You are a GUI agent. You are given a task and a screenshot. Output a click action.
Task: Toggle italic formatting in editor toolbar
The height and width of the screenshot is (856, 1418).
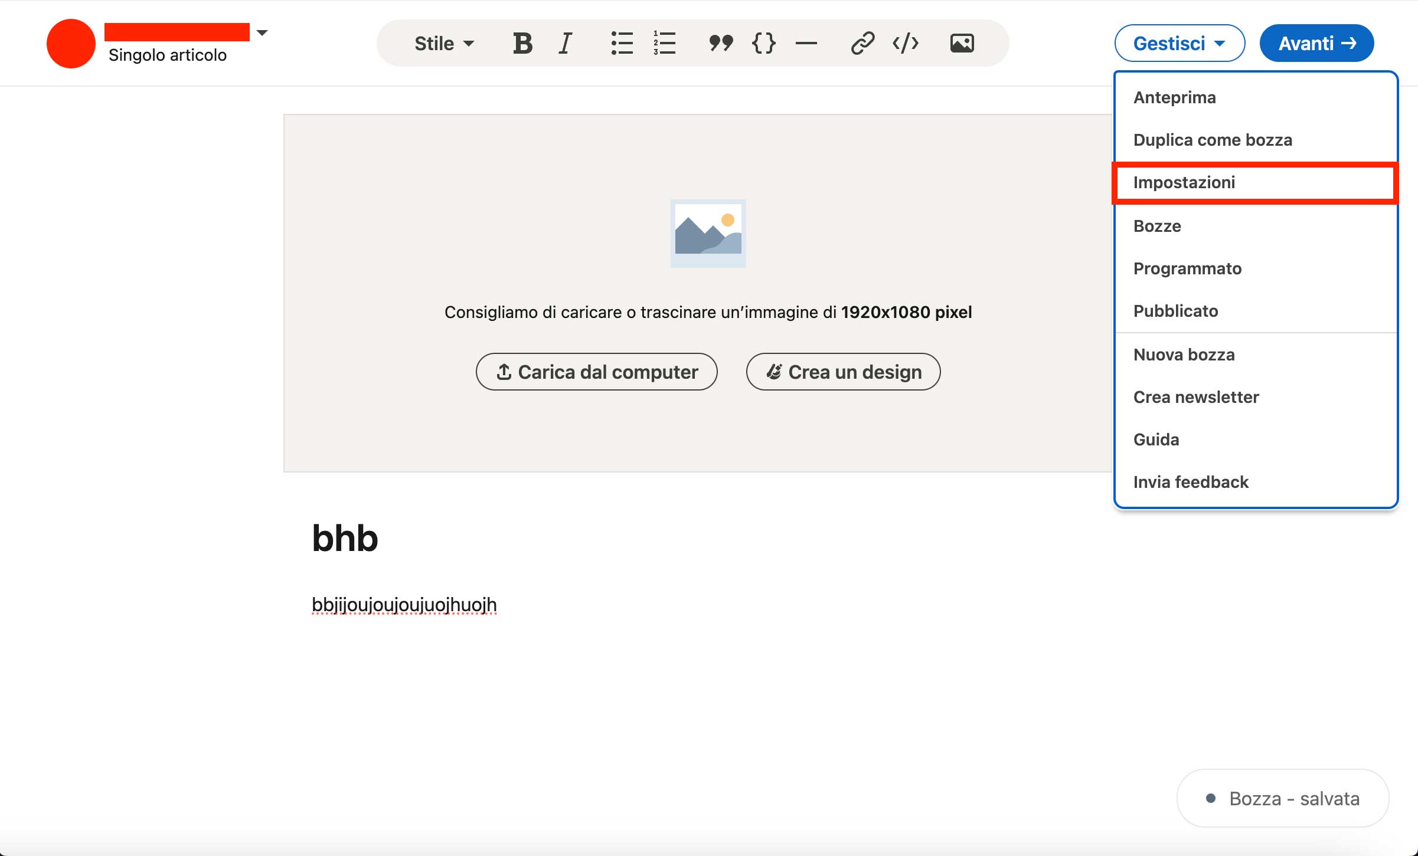coord(566,43)
